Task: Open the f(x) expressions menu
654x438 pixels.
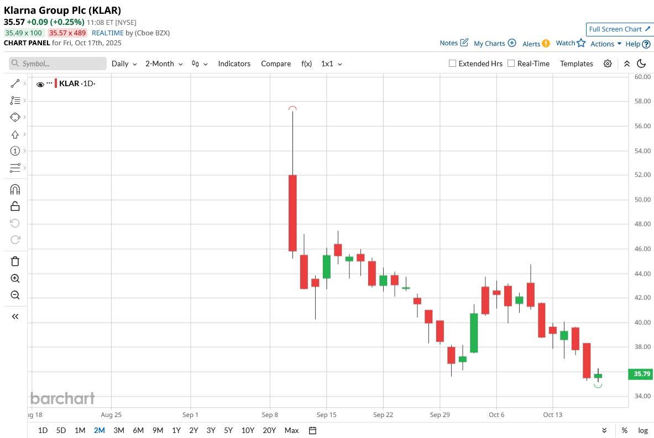Action: [x=307, y=64]
